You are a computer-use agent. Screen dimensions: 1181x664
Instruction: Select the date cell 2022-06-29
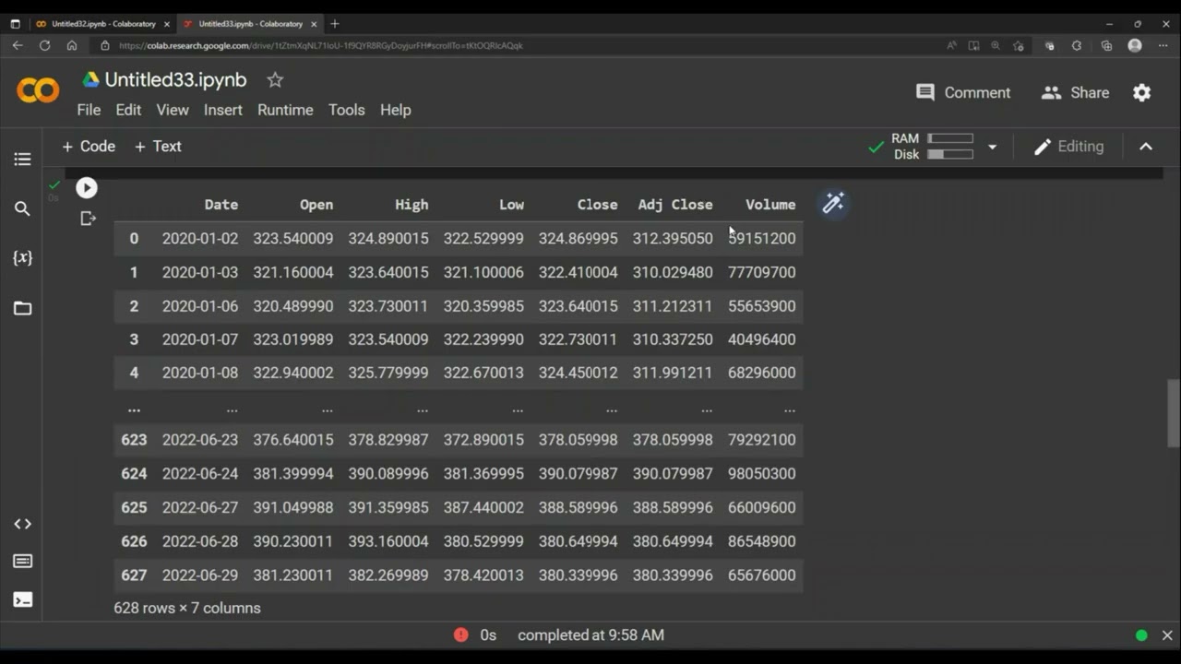point(200,575)
